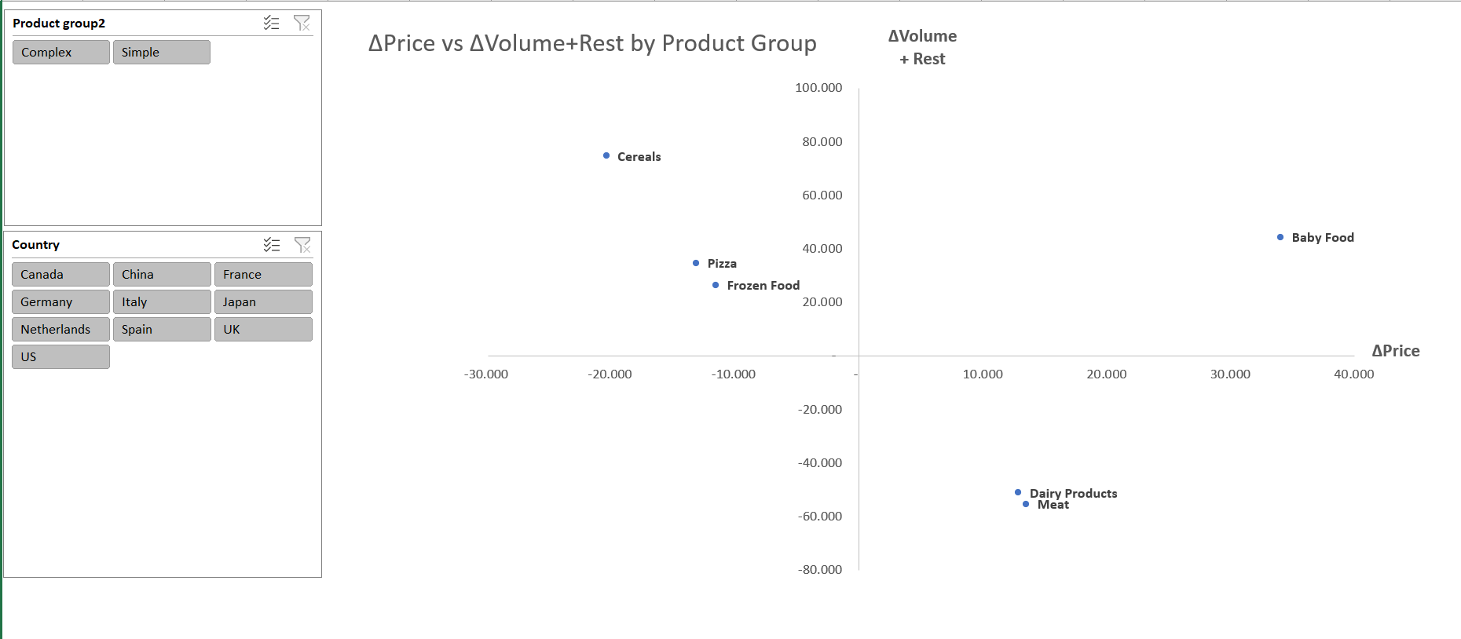The width and height of the screenshot is (1461, 639).
Task: Select the US slicer button
Action: tap(61, 357)
